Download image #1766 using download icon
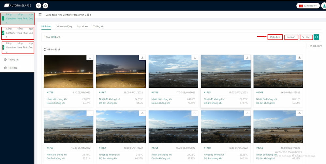The image size is (326, 164). [195, 57]
